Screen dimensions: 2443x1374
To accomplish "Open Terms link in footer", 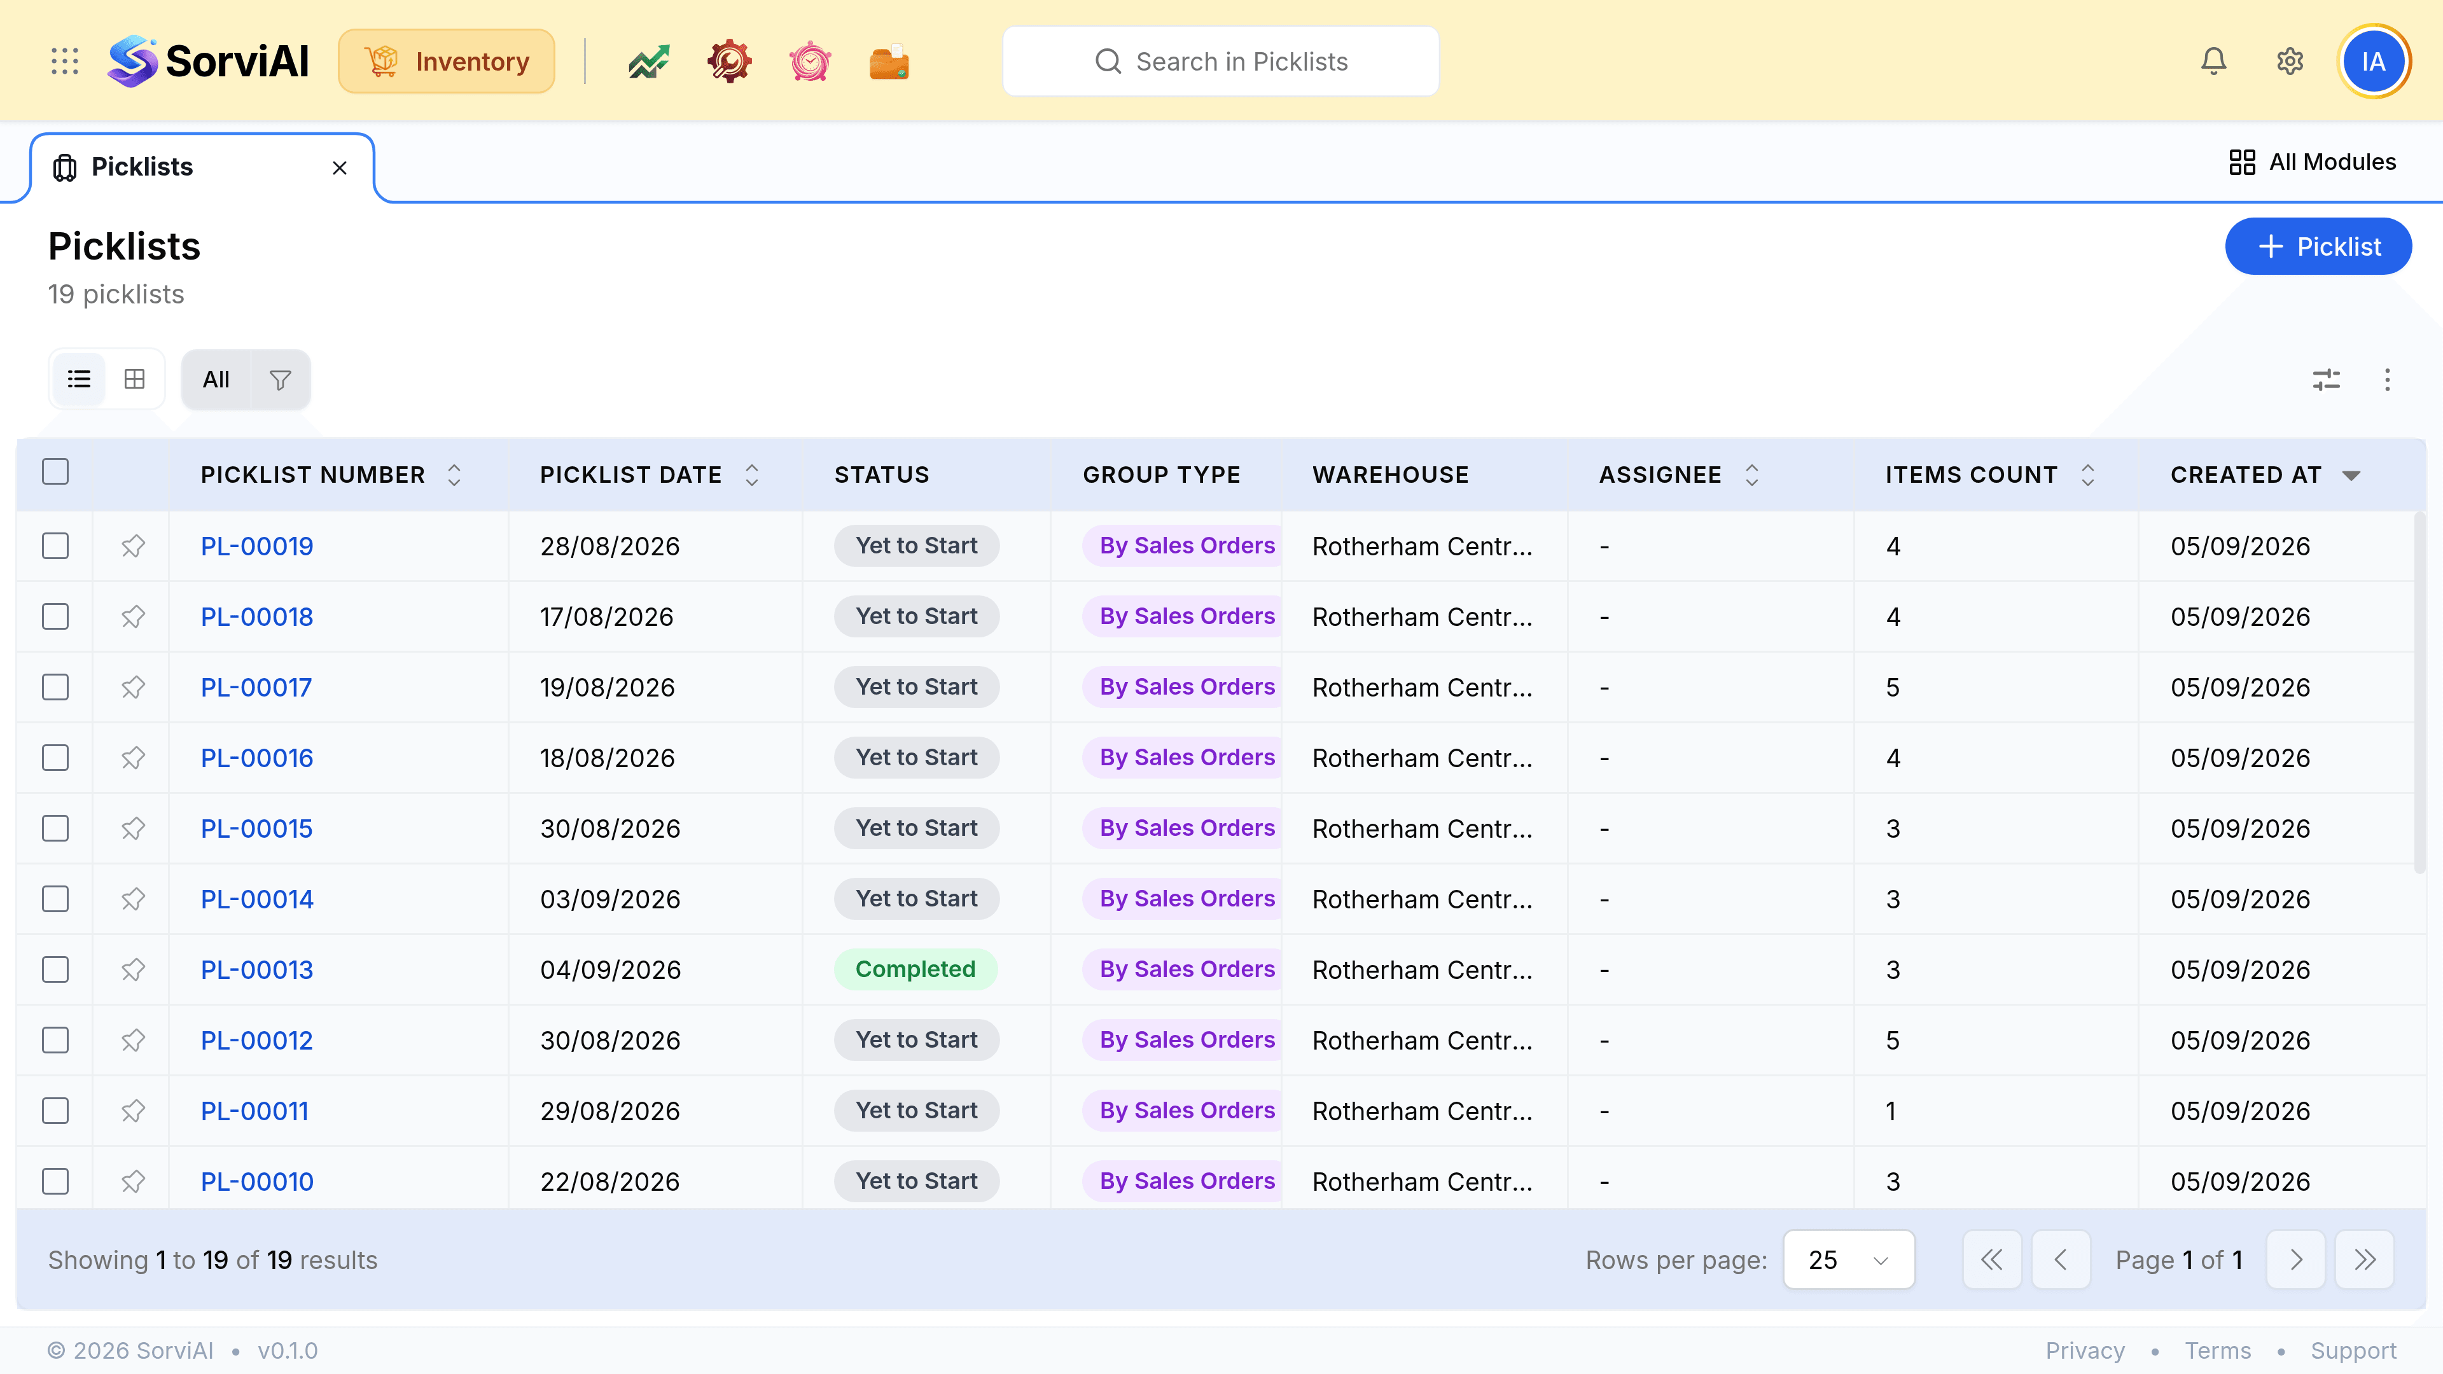I will tap(2217, 1350).
